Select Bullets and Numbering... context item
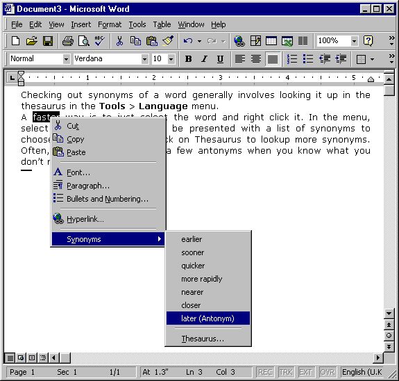Screen dimensions: 399x381 coord(108,199)
